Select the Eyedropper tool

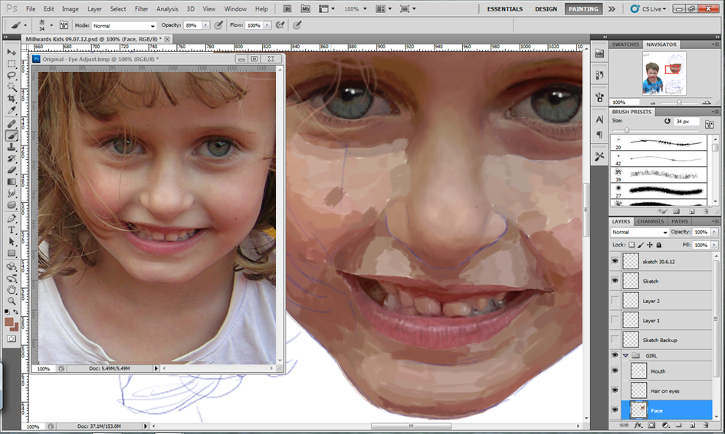tap(11, 111)
